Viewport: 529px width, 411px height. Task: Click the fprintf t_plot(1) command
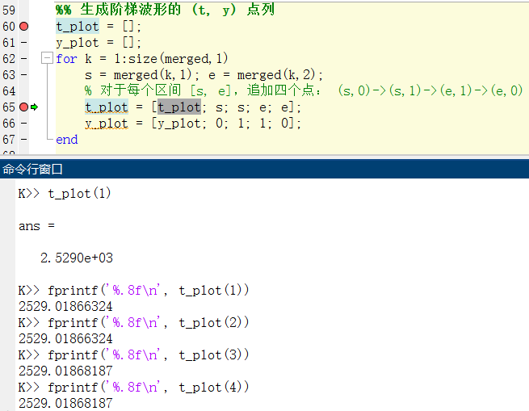pos(149,291)
